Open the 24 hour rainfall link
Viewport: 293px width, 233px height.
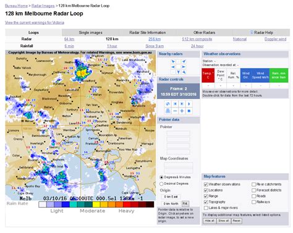point(197,46)
